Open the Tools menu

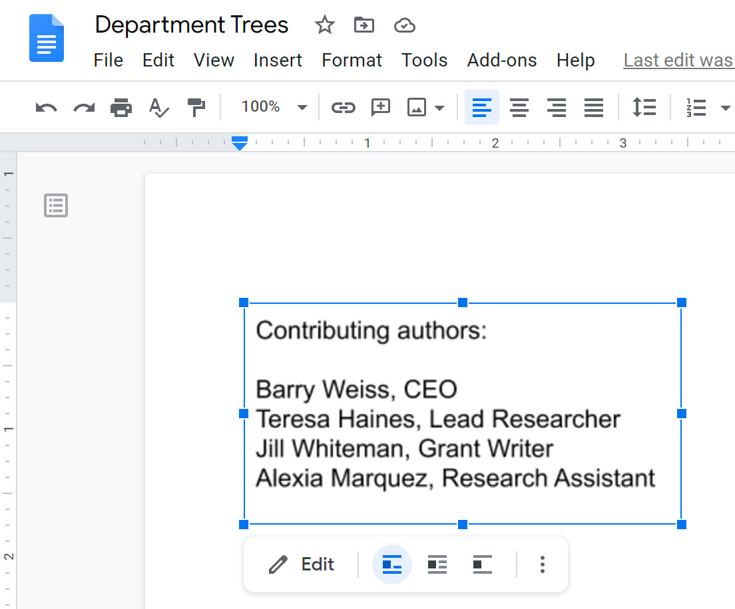(424, 60)
